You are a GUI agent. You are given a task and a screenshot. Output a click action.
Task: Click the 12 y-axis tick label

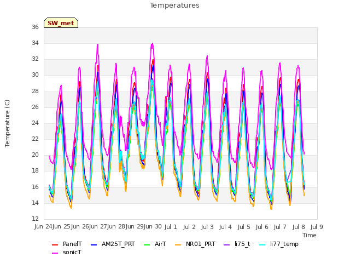pyautogui.click(x=35, y=219)
